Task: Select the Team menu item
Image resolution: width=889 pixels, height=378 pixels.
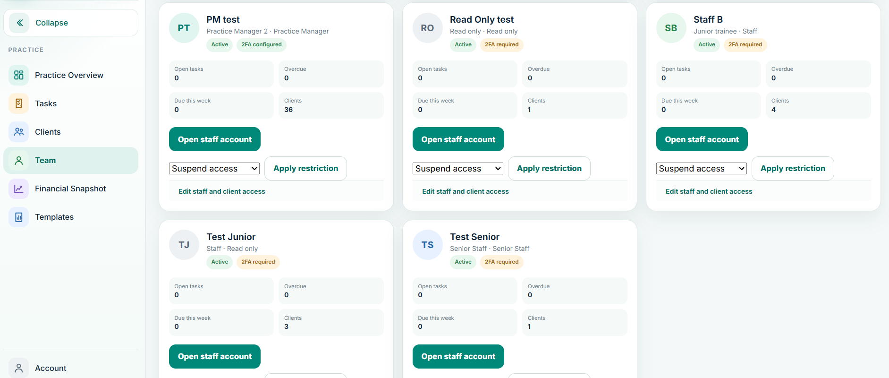Action: coord(71,160)
